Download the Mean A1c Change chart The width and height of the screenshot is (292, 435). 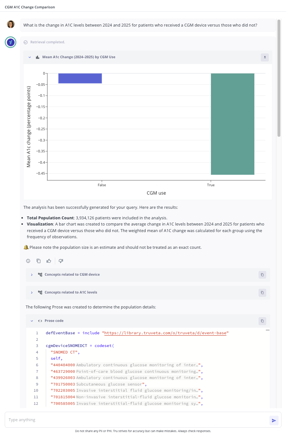[x=265, y=57]
